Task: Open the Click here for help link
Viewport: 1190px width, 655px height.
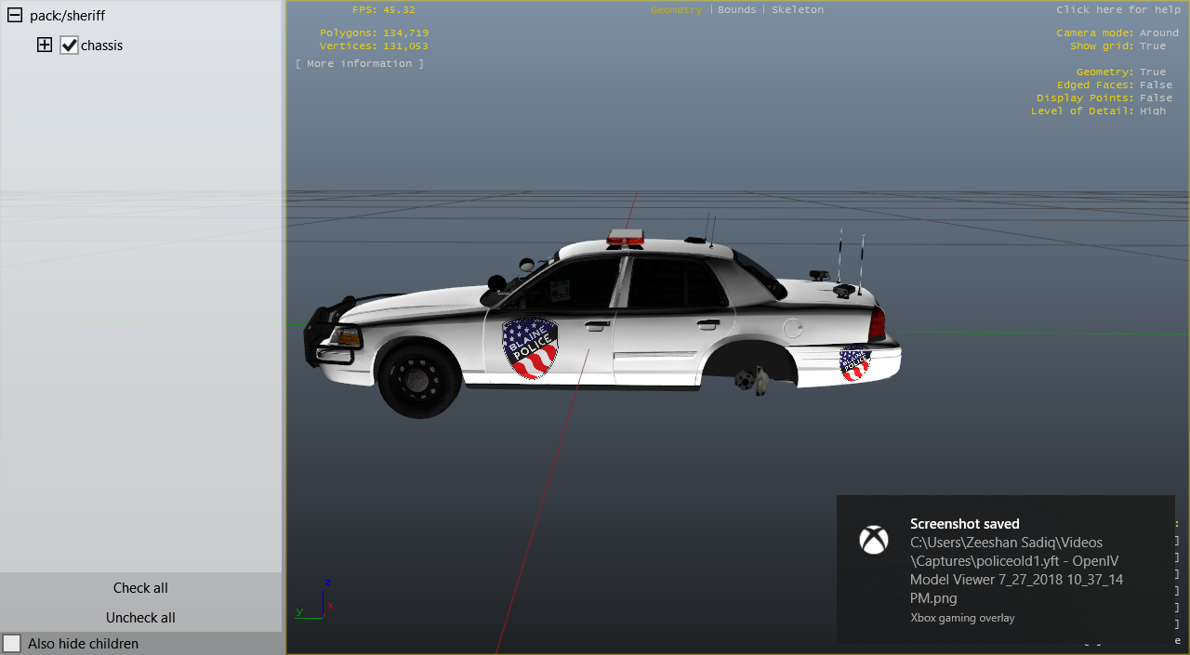Action: [x=1117, y=9]
